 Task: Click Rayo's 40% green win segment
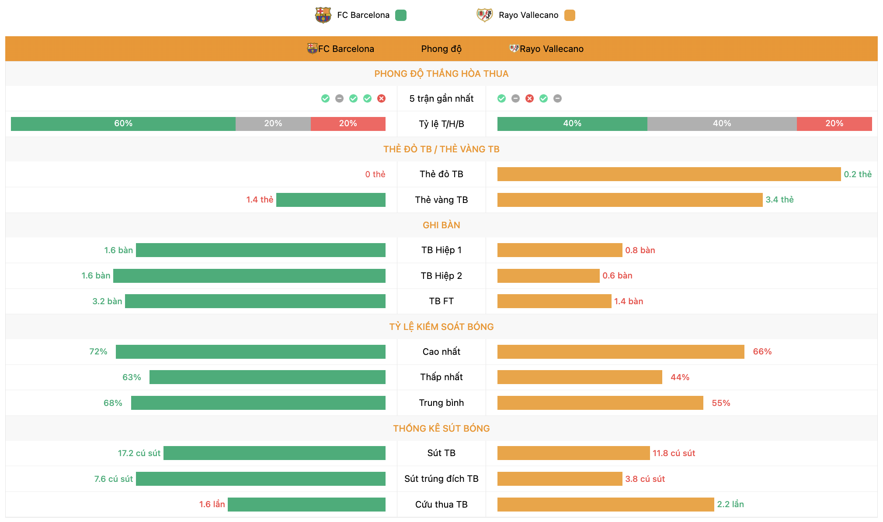pyautogui.click(x=572, y=124)
